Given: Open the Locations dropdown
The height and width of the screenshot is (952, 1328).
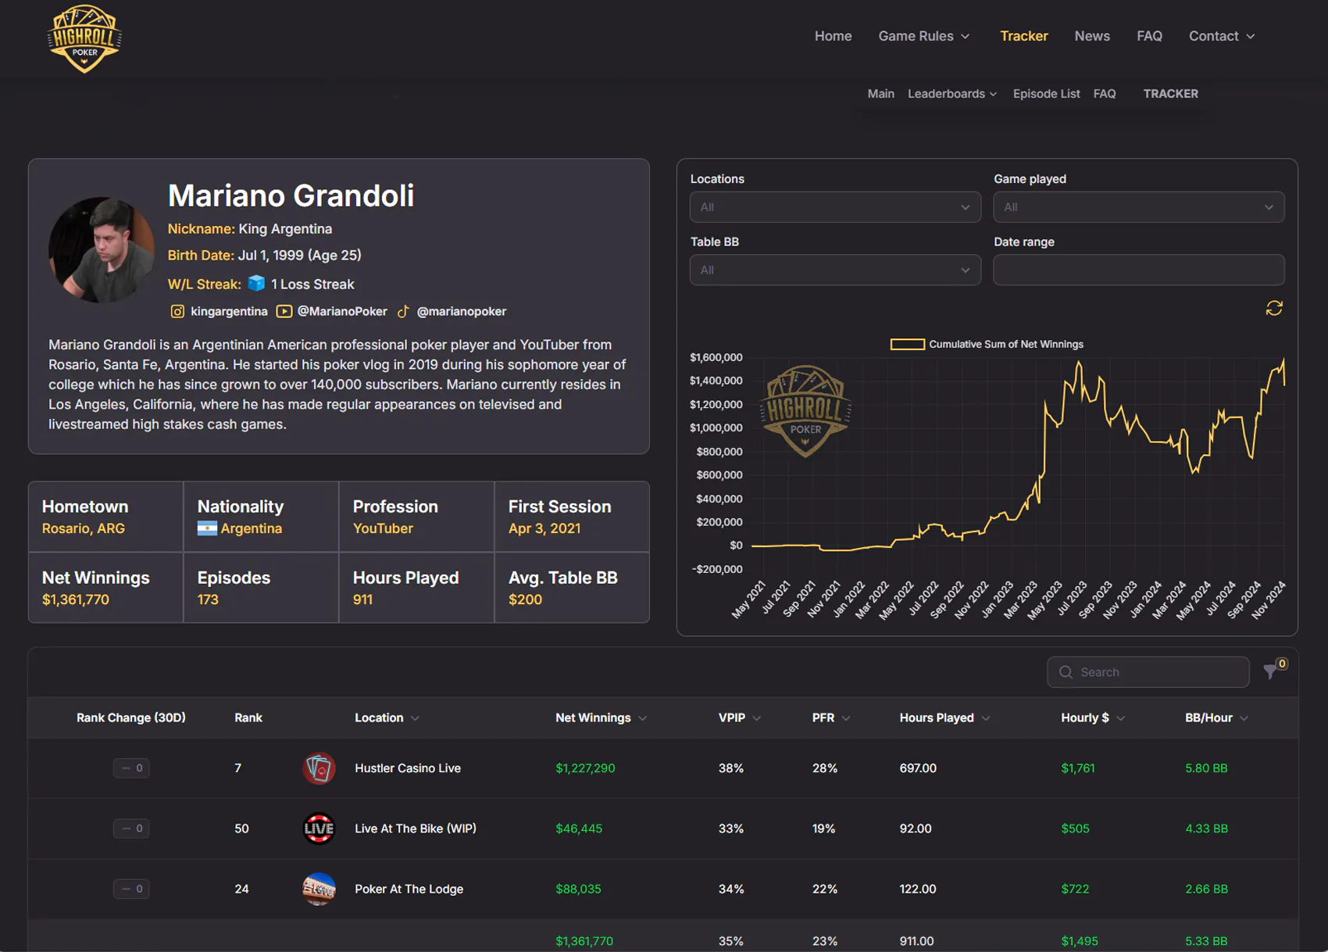Looking at the screenshot, I should click(x=834, y=207).
